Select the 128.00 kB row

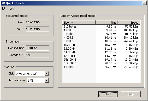tap(101, 56)
